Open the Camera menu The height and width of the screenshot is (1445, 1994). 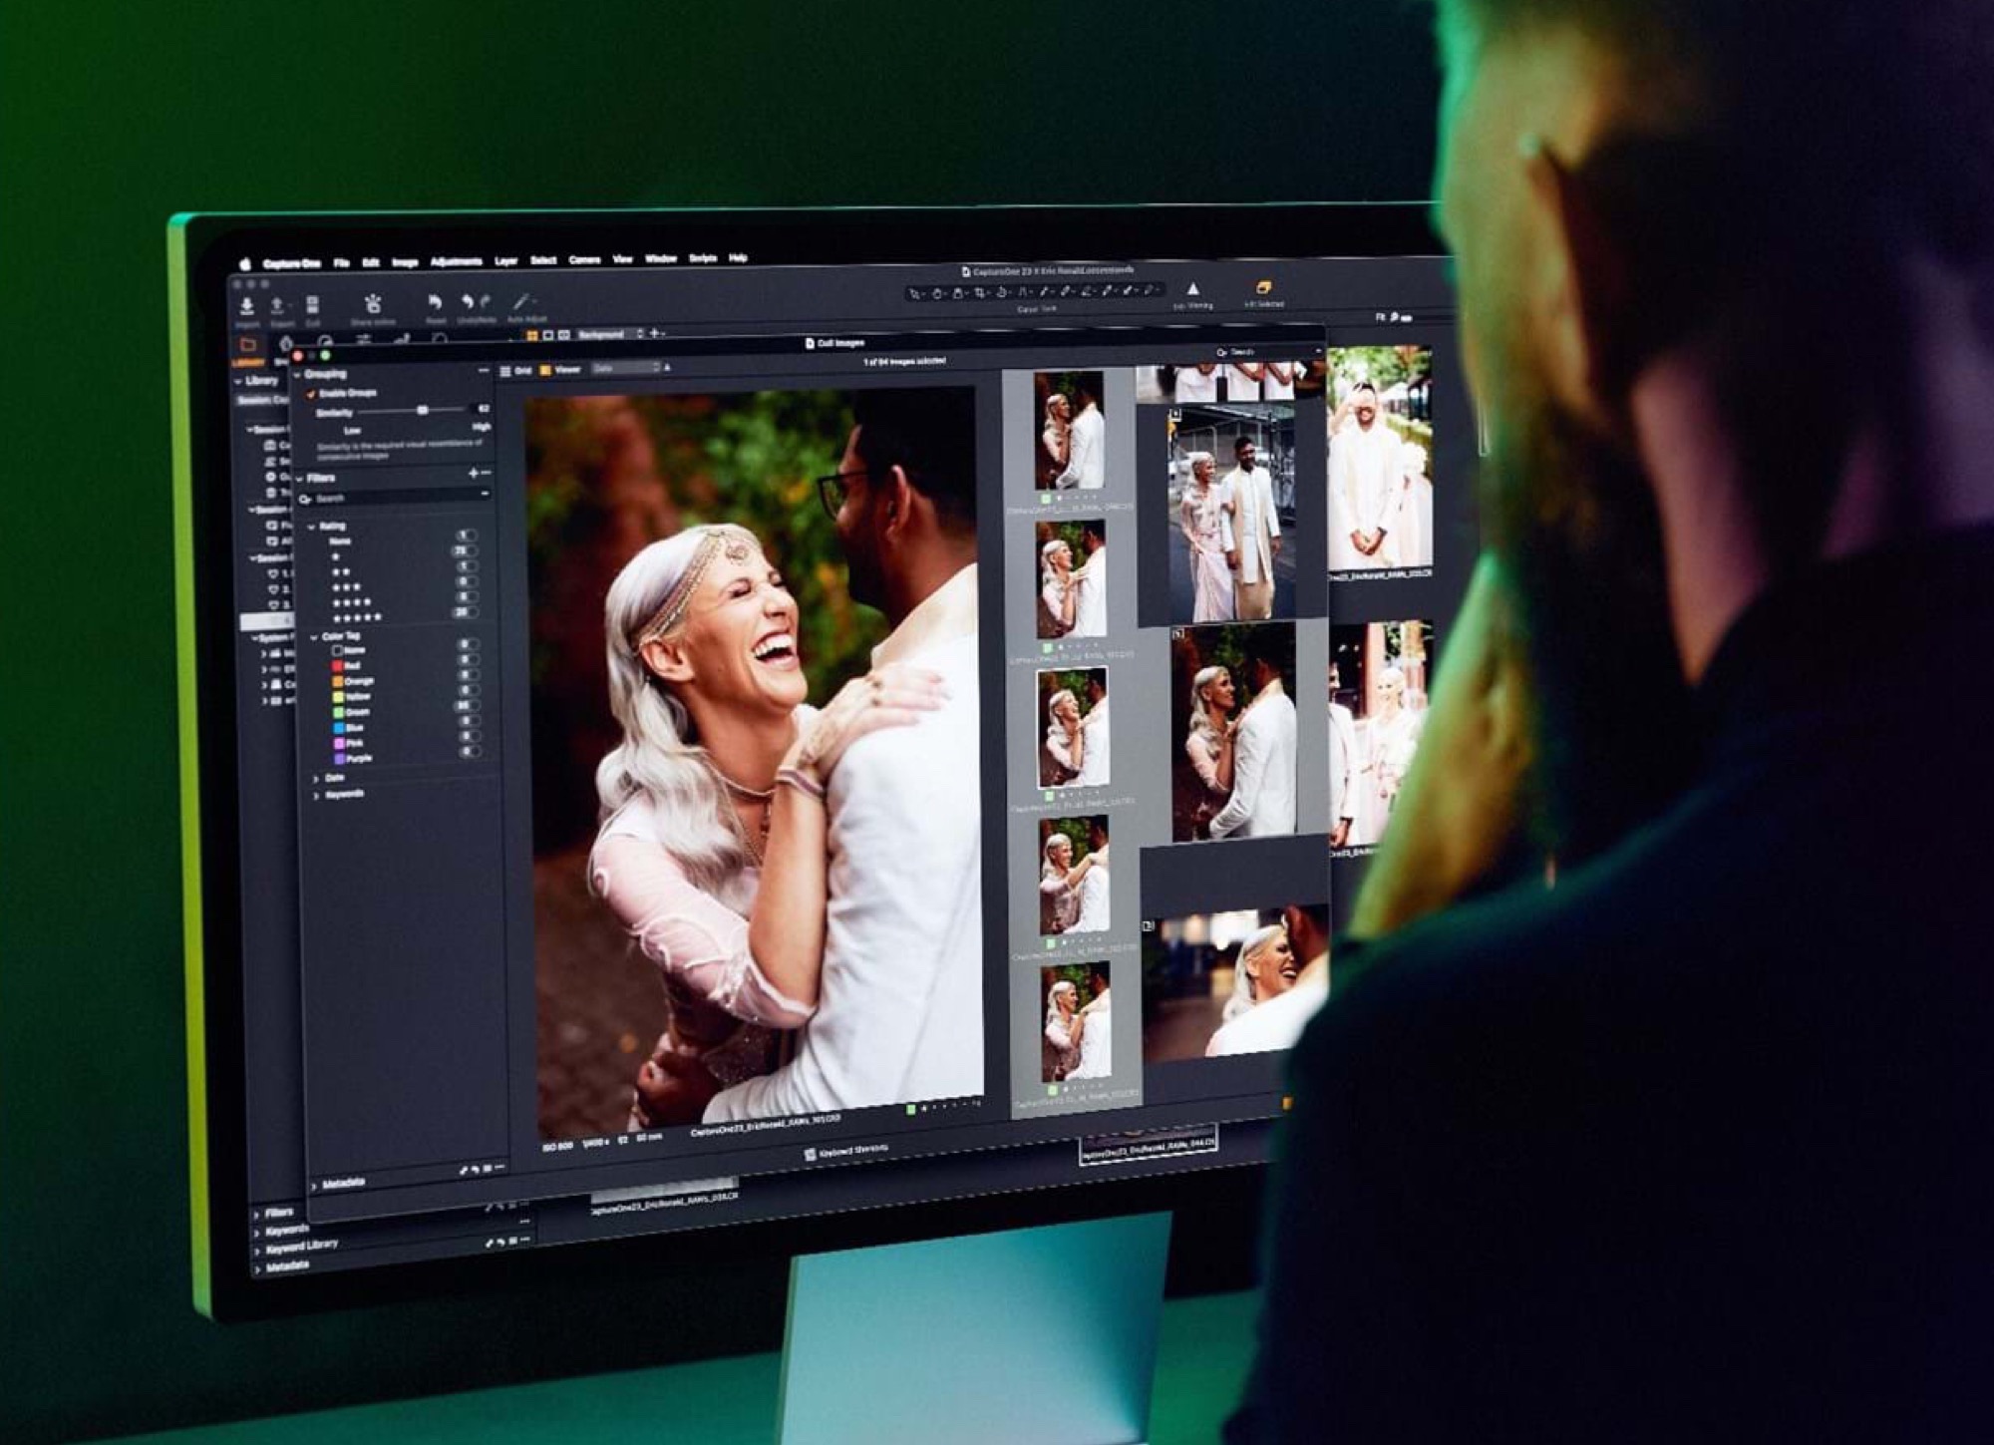(584, 260)
